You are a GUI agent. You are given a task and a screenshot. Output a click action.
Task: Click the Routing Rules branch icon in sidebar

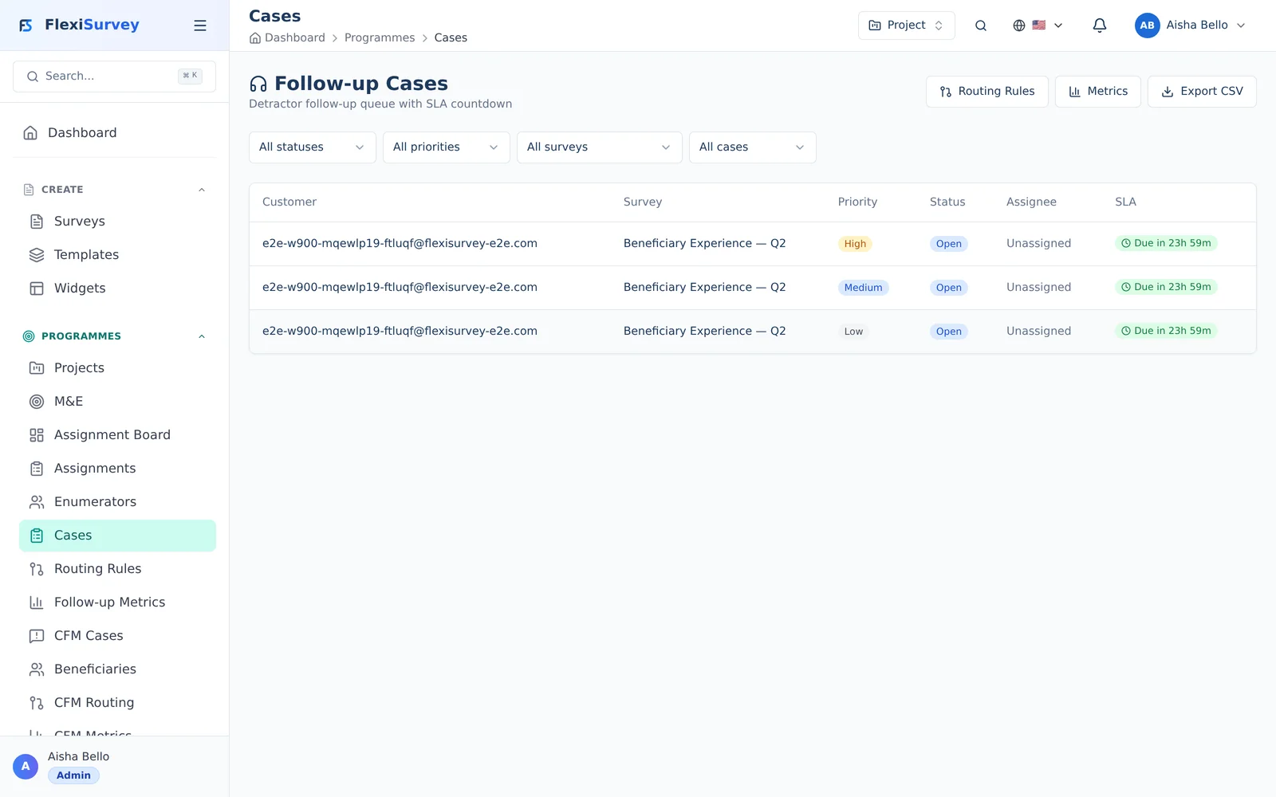point(37,569)
